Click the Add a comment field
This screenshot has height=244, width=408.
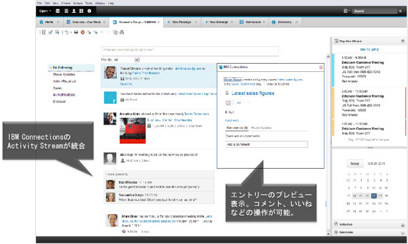(266, 144)
